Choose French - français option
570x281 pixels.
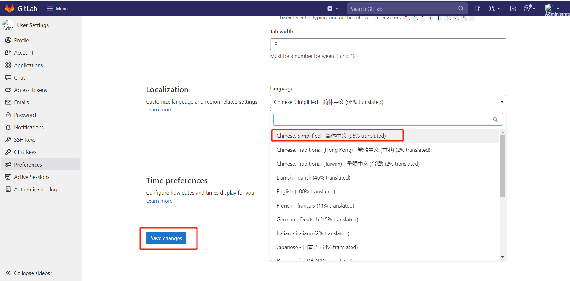point(385,205)
